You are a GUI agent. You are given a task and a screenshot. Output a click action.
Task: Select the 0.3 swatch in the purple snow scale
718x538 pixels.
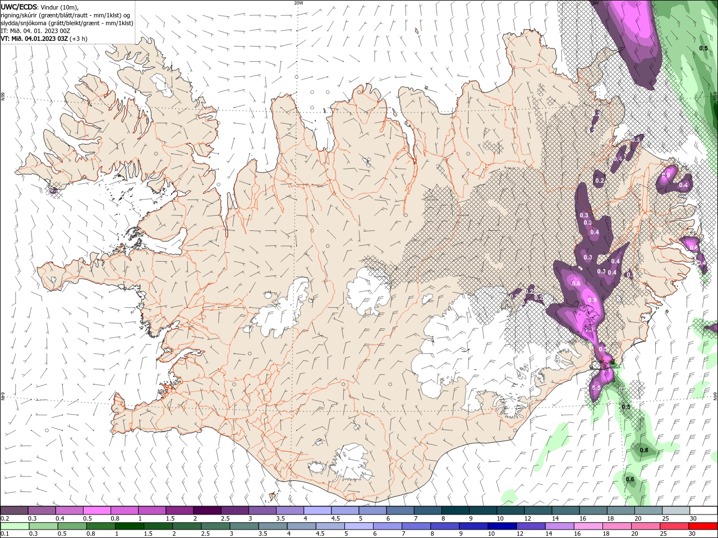[42, 510]
